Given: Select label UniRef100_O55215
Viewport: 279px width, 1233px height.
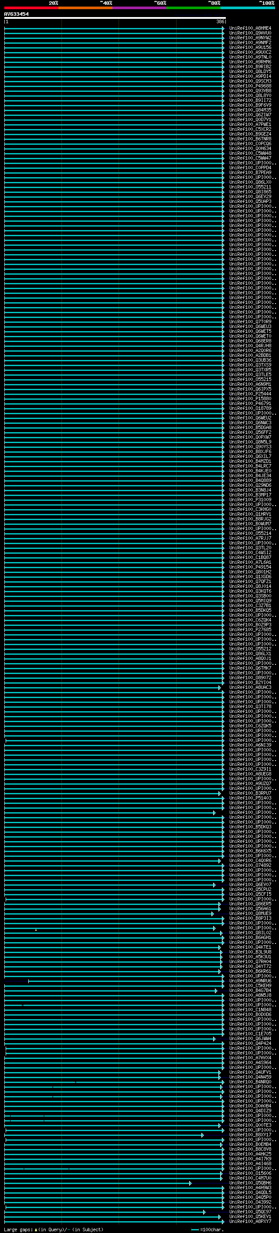Looking at the screenshot, I should tap(250, 380).
